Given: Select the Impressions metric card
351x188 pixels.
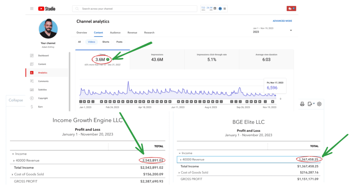Looking at the screenshot, I should click(x=157, y=59).
